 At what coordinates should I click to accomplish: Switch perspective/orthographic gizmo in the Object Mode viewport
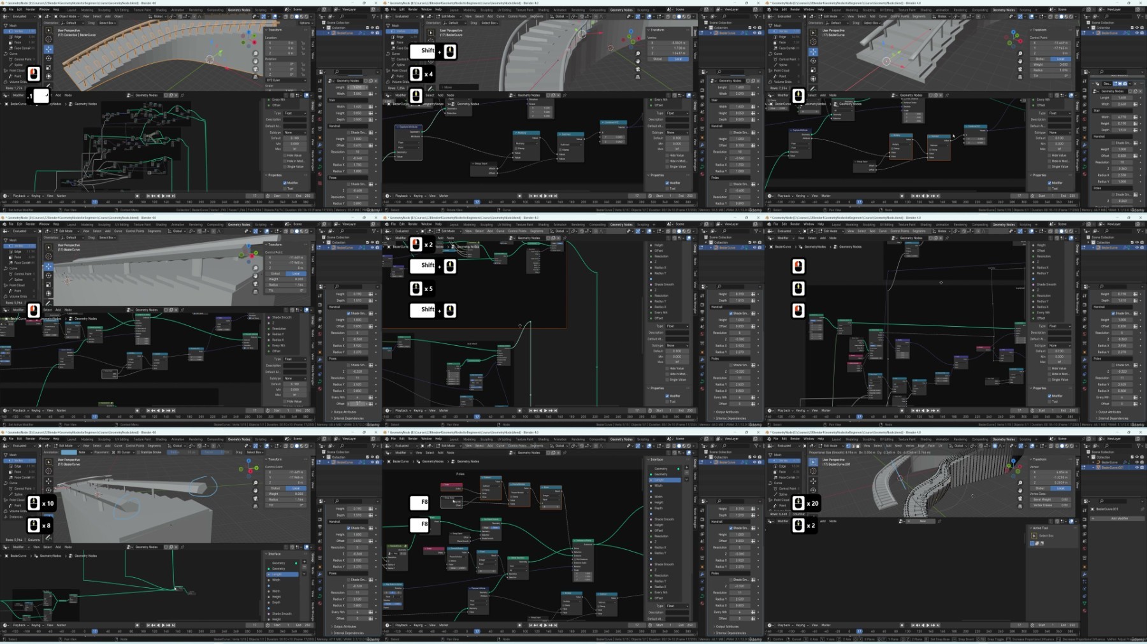tap(256, 77)
